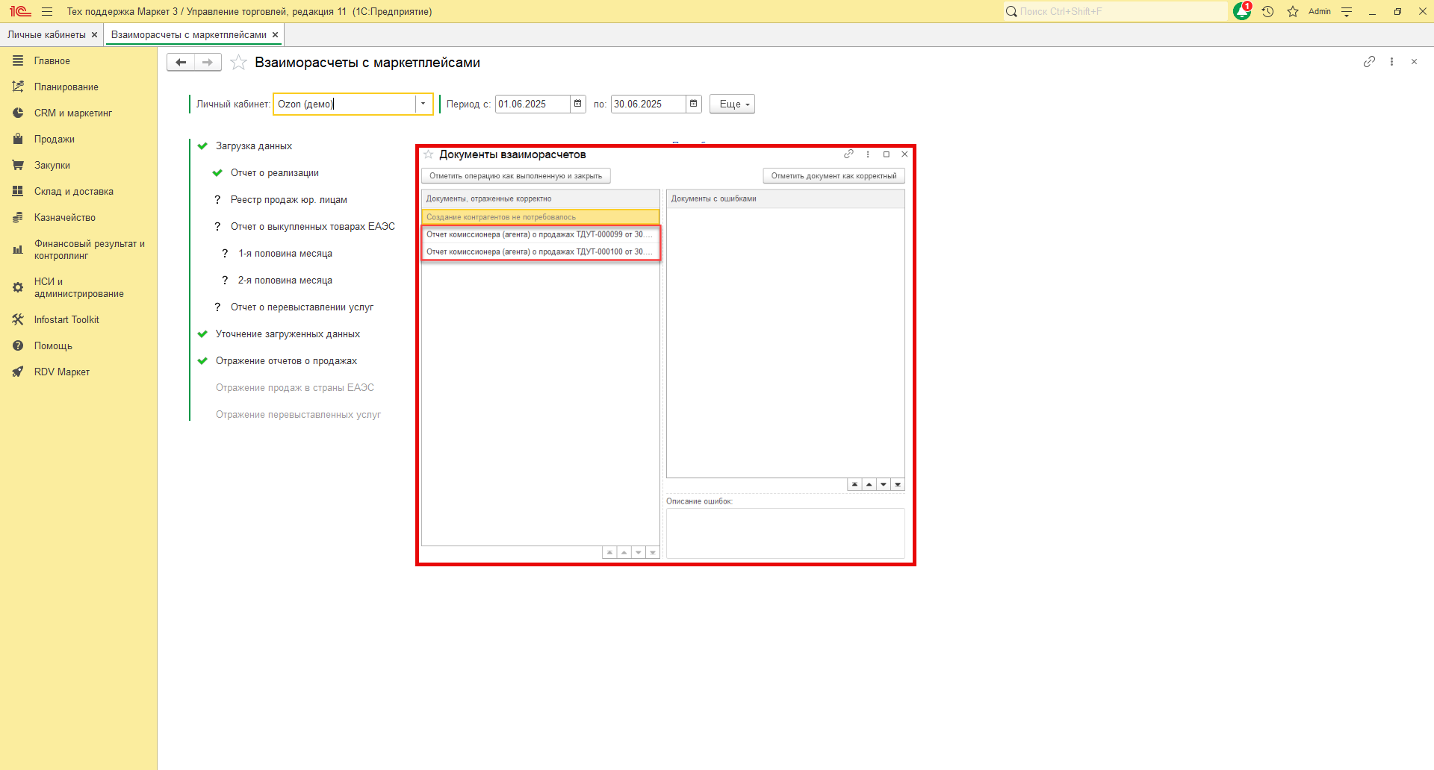The height and width of the screenshot is (770, 1434).
Task: Add Взаиморасчеты page to favorites star
Action: pyautogui.click(x=238, y=63)
